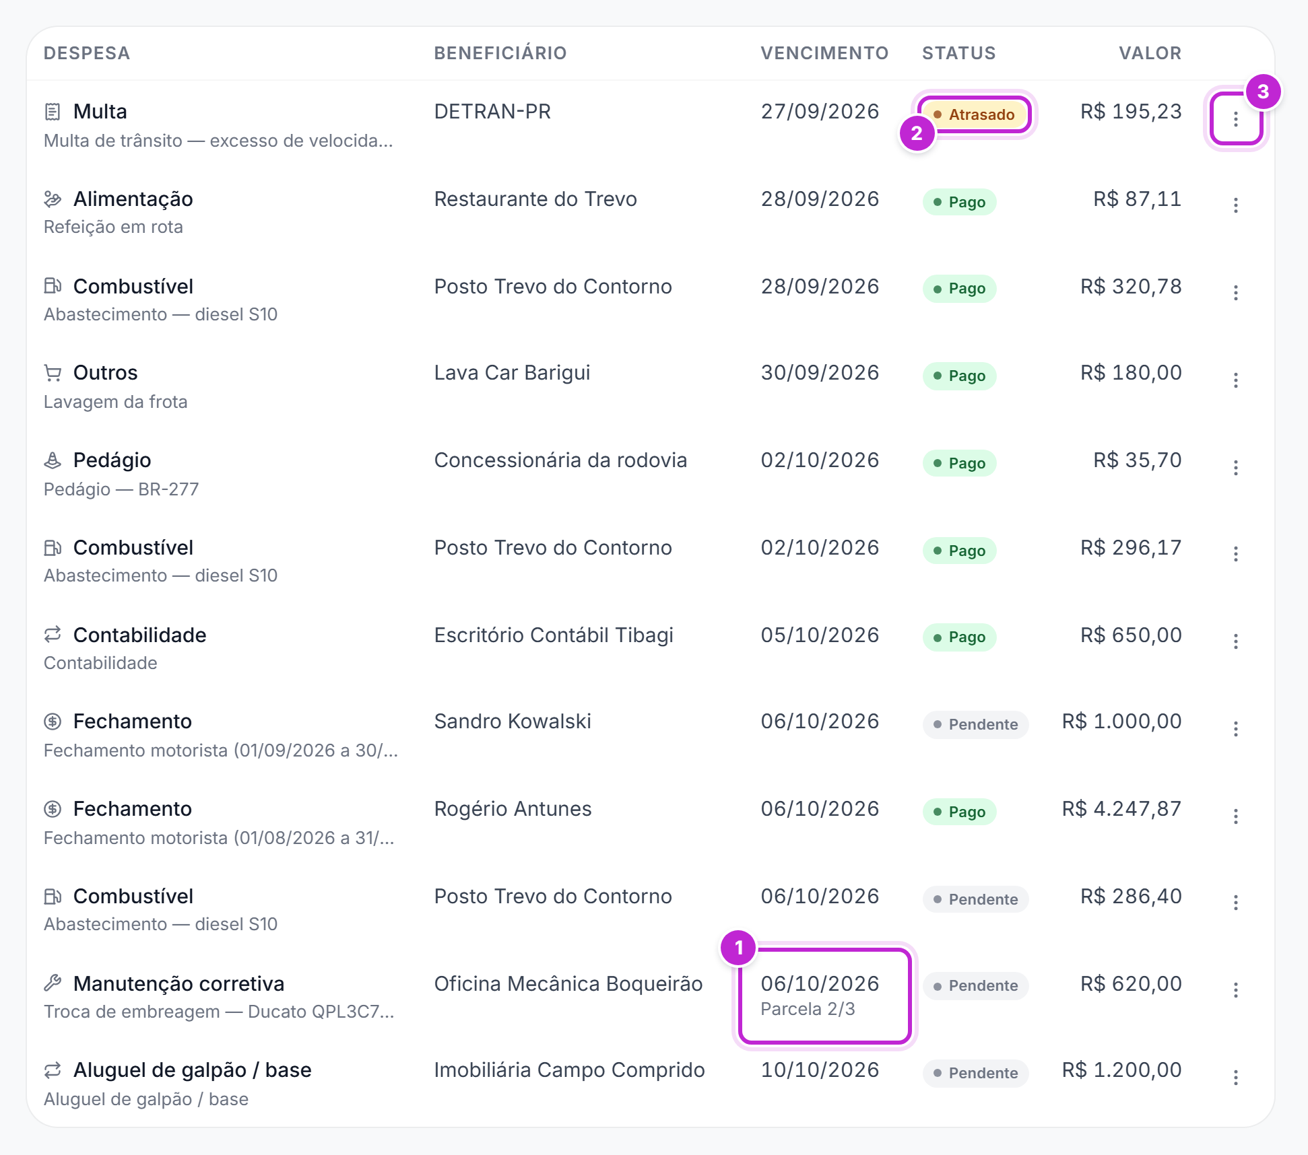1308x1155 pixels.
Task: Sort by the Vencimento column header
Action: point(824,53)
